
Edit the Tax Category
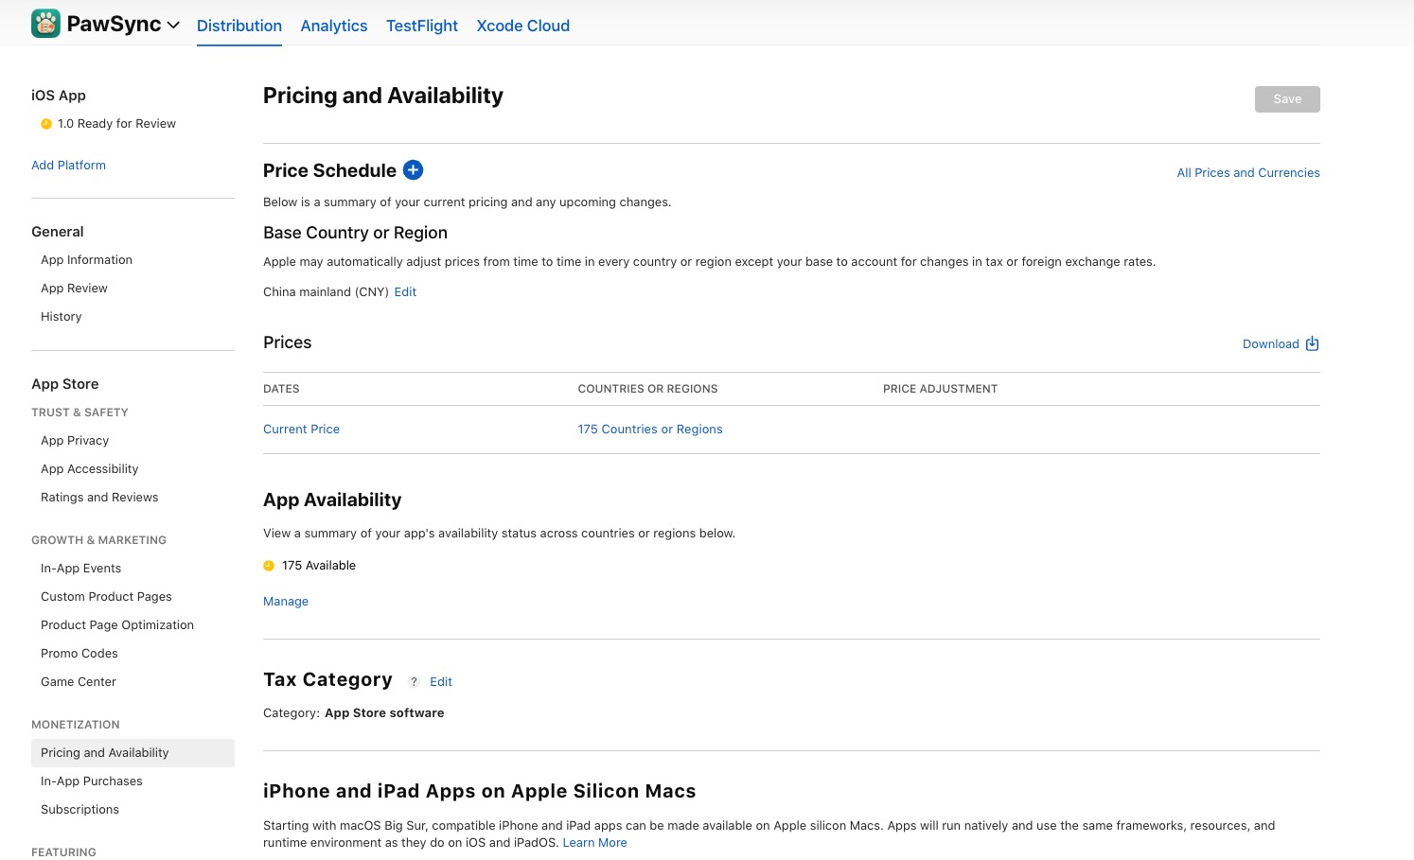point(441,681)
